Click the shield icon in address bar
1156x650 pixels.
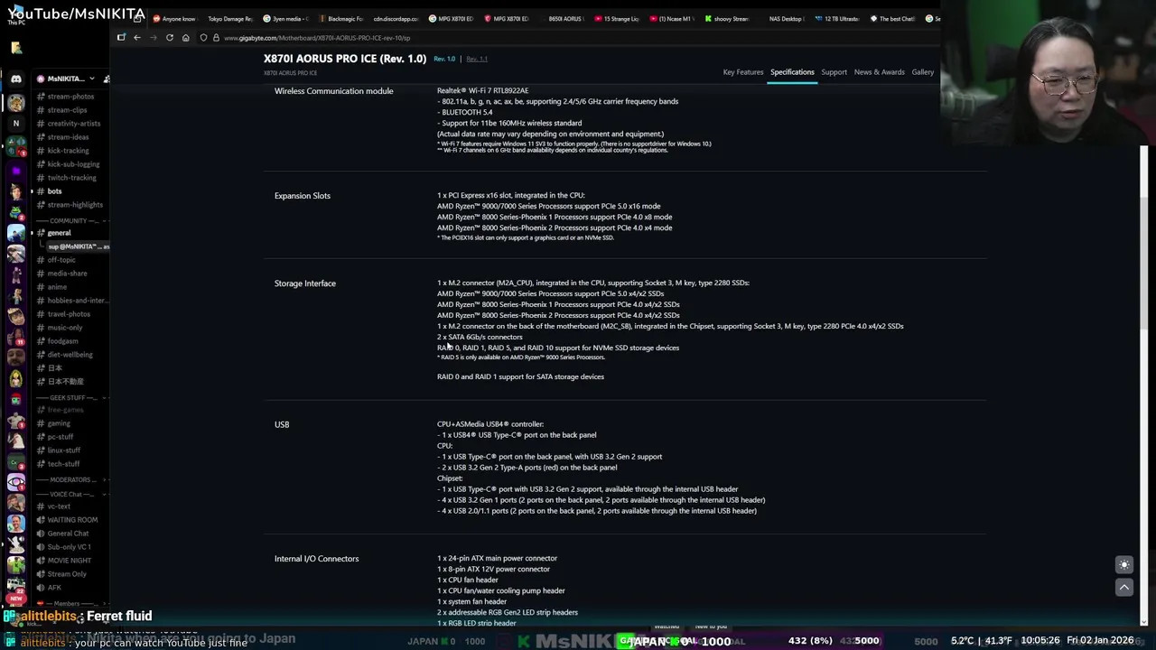click(x=203, y=37)
